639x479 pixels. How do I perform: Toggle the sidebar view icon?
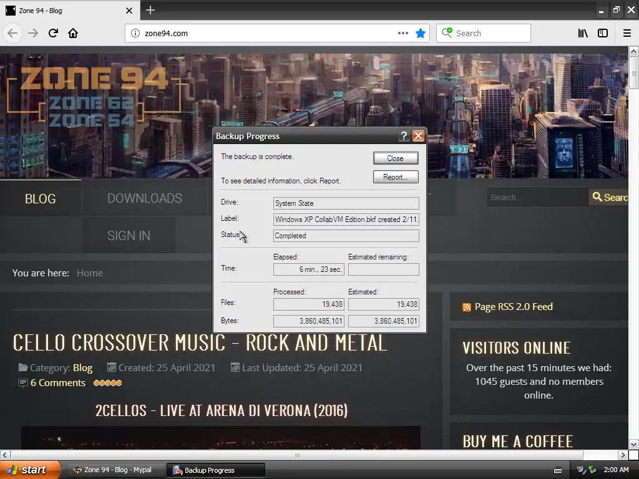click(x=603, y=34)
